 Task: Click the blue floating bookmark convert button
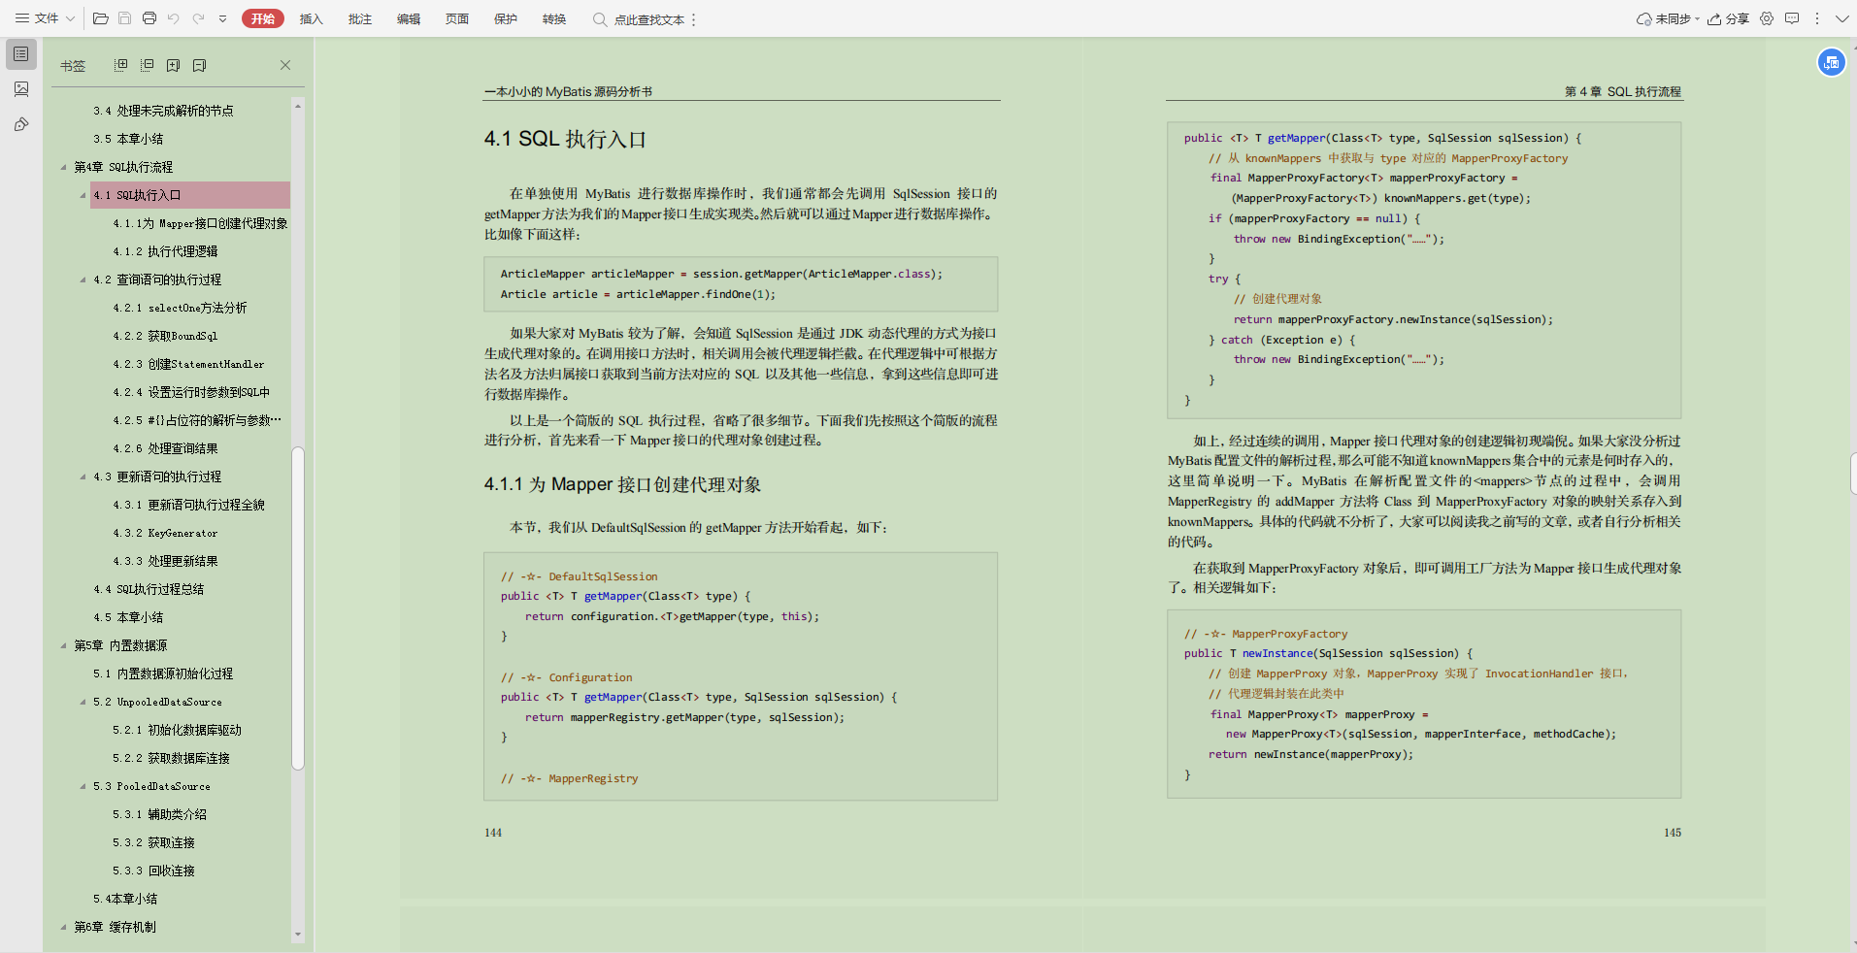point(1832,62)
